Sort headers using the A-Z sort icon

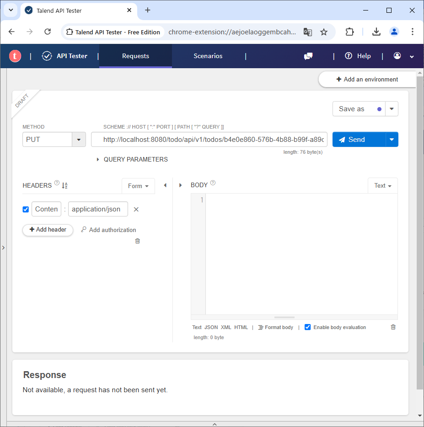[64, 185]
